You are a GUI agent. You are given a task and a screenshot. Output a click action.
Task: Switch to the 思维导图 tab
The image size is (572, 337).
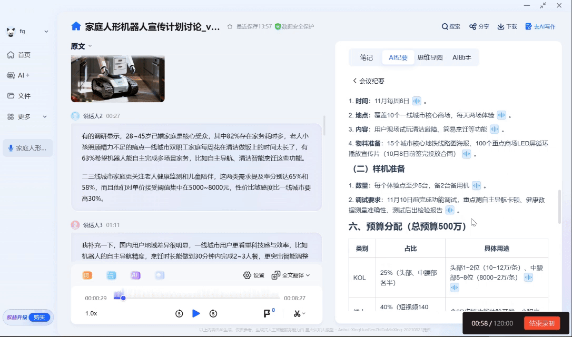pyautogui.click(x=430, y=57)
